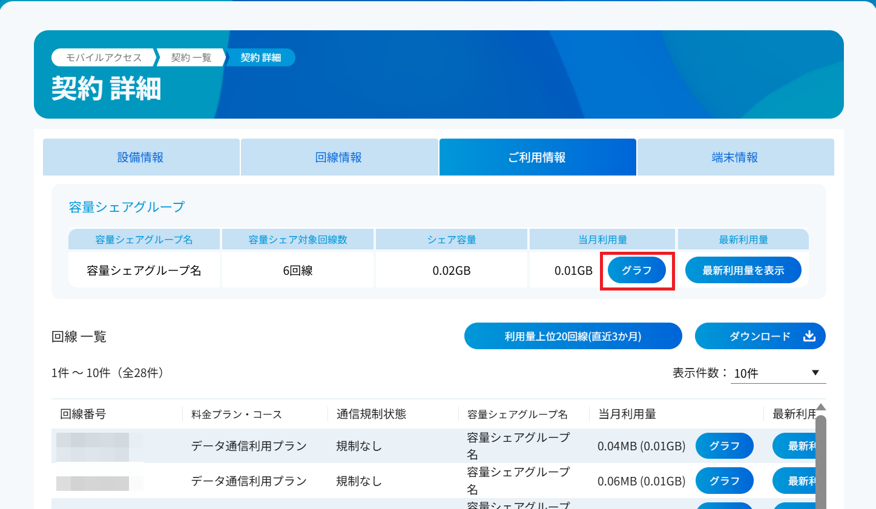The height and width of the screenshot is (509, 876).
Task: Click the 料金プラン・コース column header
Action: click(237, 415)
